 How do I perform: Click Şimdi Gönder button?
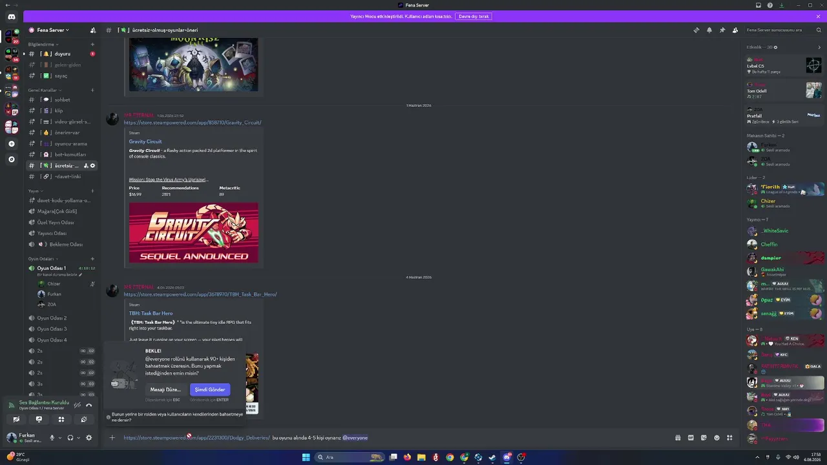point(210,389)
